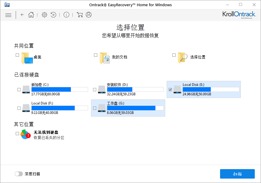261x183 pixels.
Task: Open the user account icon
Action: 89,15
